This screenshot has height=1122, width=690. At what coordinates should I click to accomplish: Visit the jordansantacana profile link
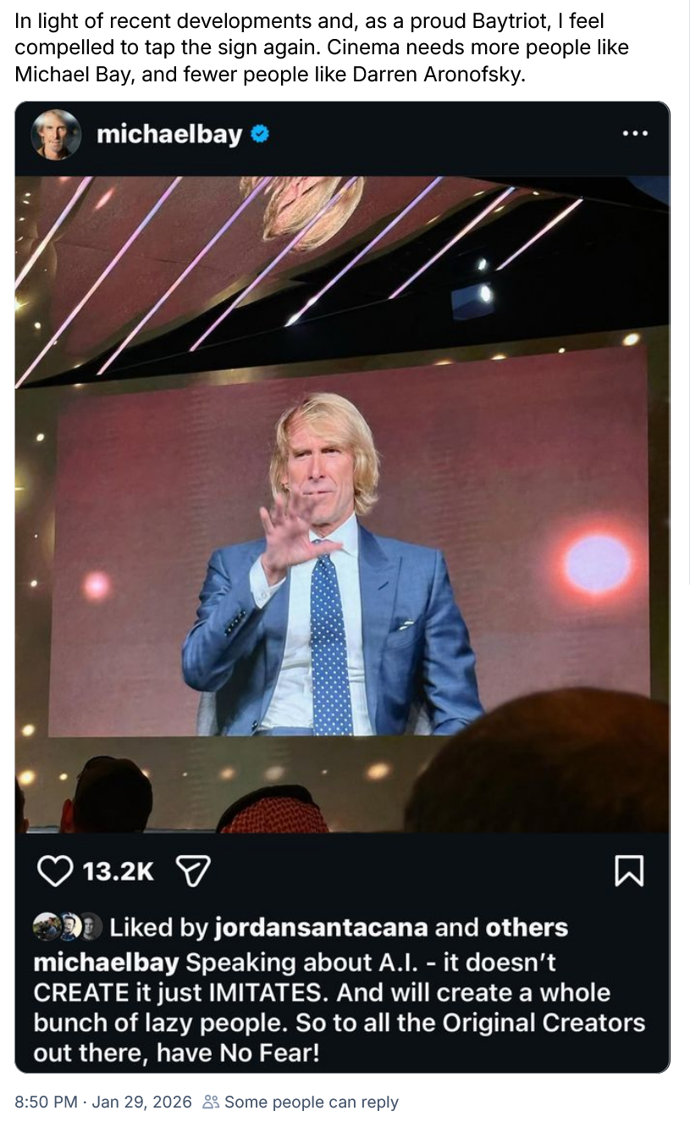pyautogui.click(x=320, y=928)
